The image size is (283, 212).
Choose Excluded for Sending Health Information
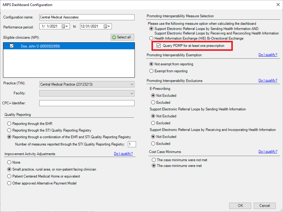click(153, 123)
